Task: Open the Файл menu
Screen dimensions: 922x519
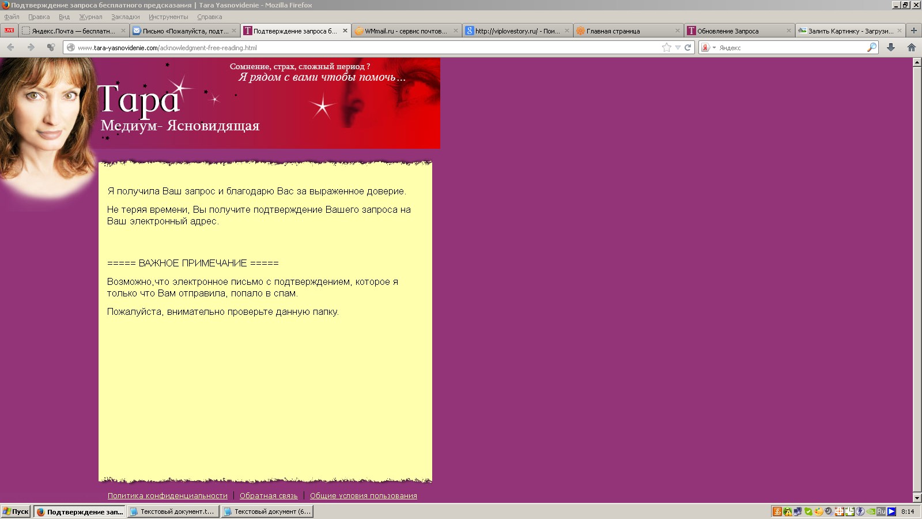Action: point(12,17)
